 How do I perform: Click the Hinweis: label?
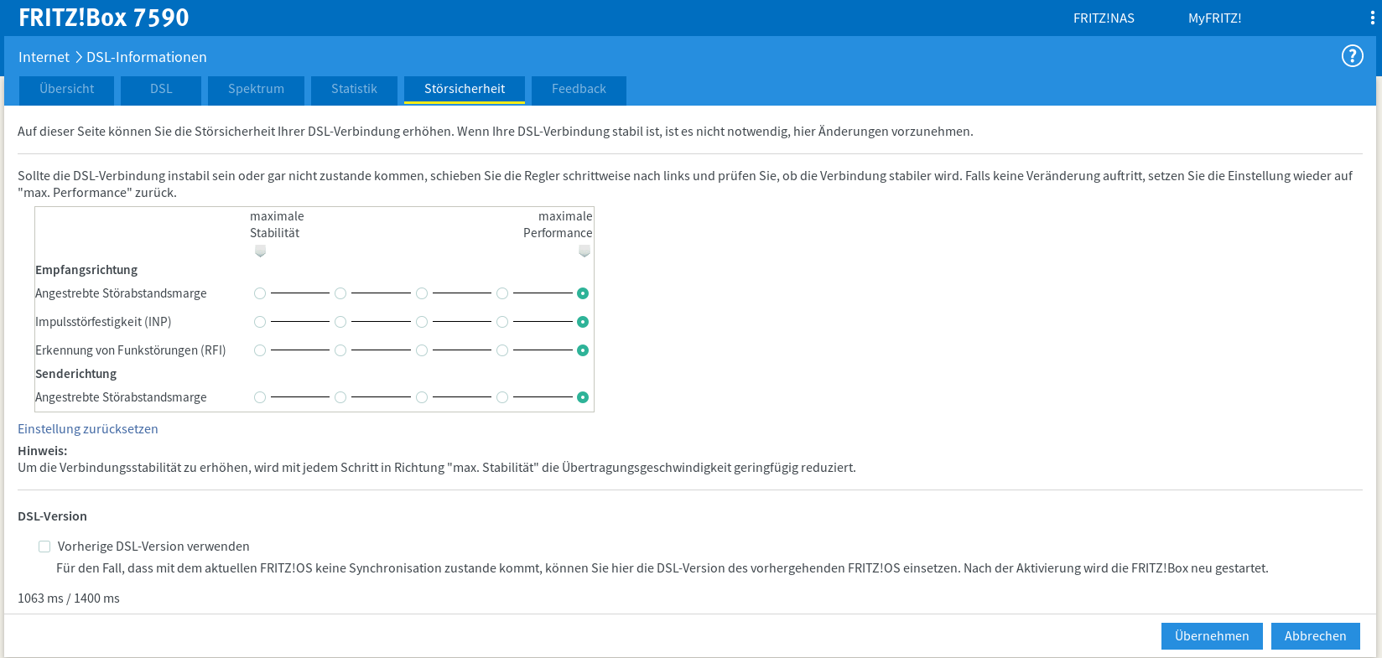[x=43, y=451]
